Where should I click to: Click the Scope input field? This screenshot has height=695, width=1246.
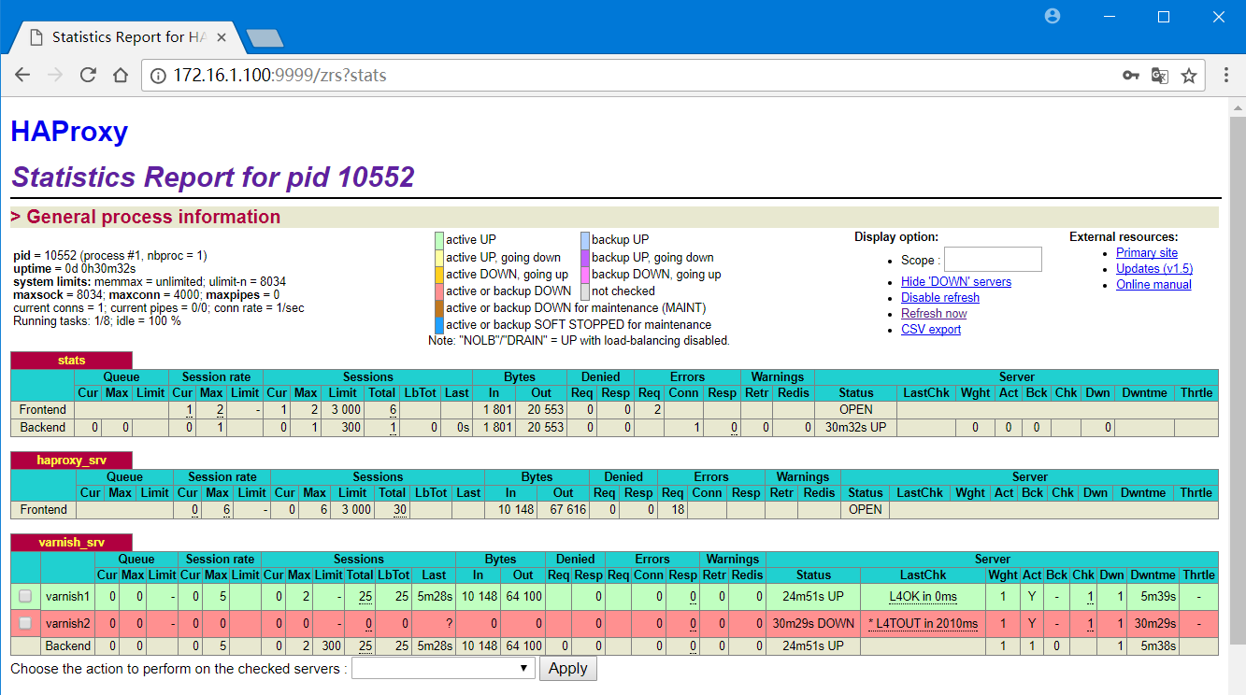tap(993, 259)
